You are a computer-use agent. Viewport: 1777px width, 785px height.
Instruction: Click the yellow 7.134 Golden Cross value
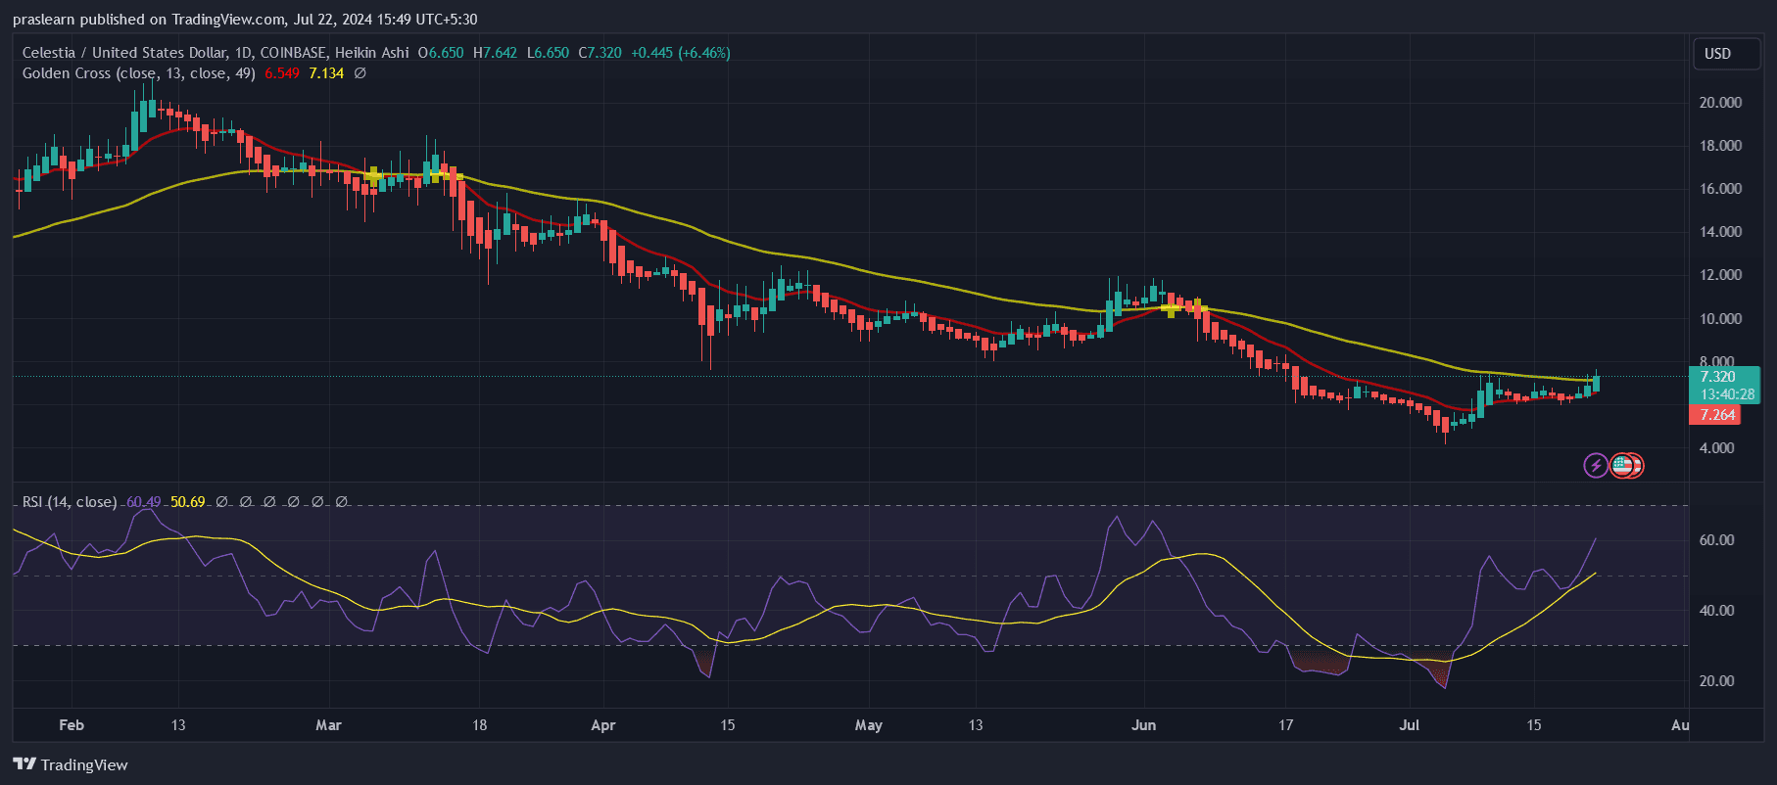pos(326,73)
